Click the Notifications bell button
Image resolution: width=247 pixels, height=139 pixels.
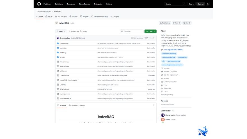coord(165,23)
